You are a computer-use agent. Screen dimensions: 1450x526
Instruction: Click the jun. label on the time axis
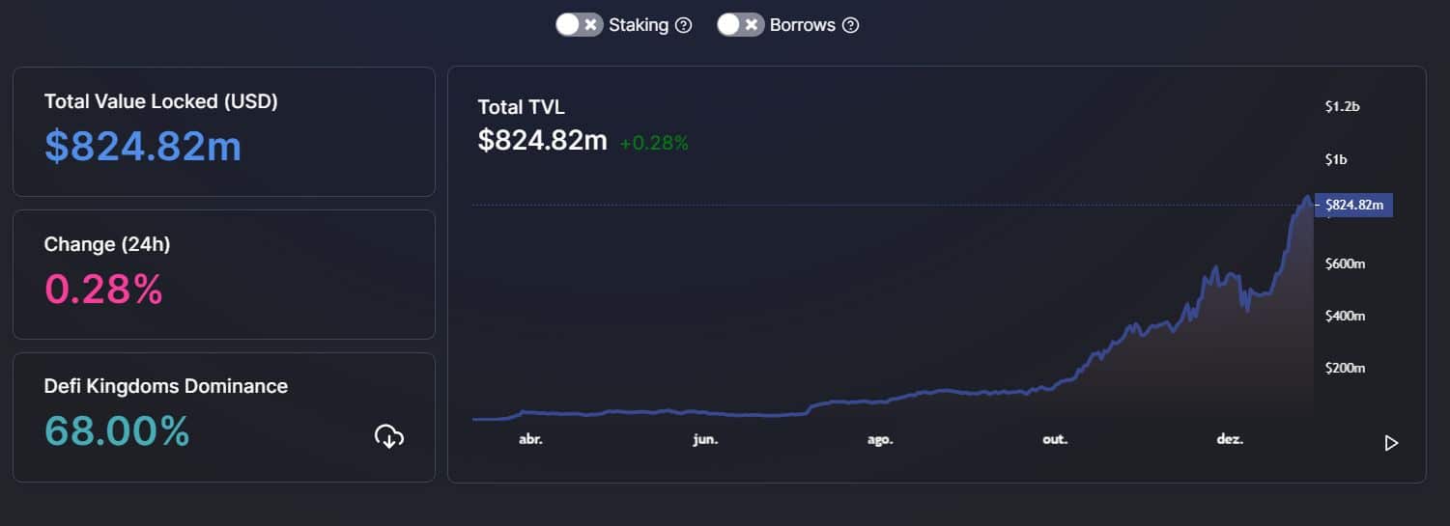(705, 439)
